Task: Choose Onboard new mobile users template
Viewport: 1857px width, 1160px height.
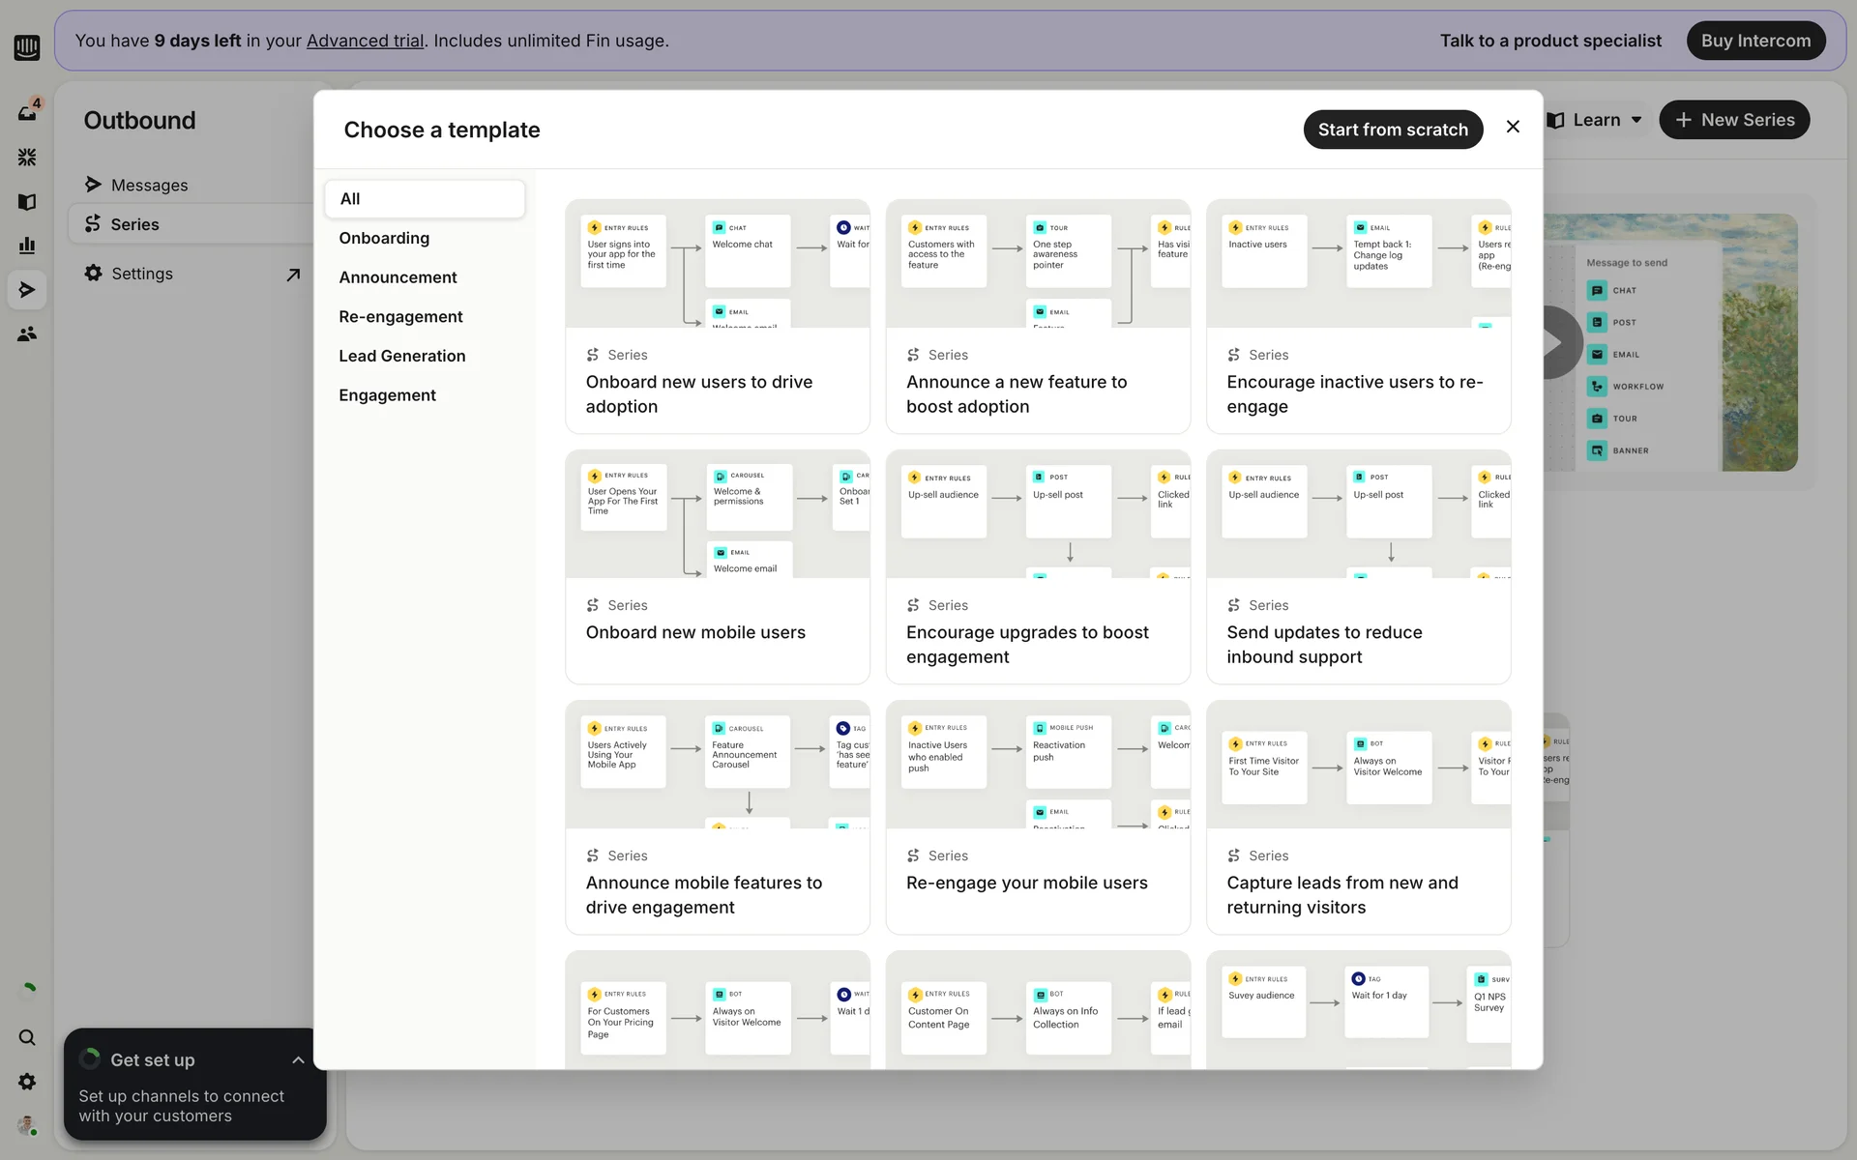Action: coord(717,566)
